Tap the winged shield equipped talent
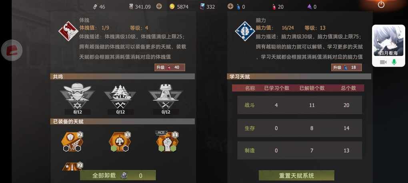This screenshot has height=183, width=408. (x=72, y=142)
